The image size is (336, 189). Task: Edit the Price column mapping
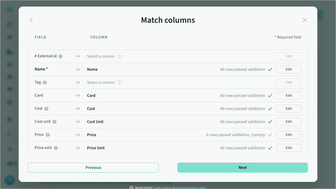point(289,135)
